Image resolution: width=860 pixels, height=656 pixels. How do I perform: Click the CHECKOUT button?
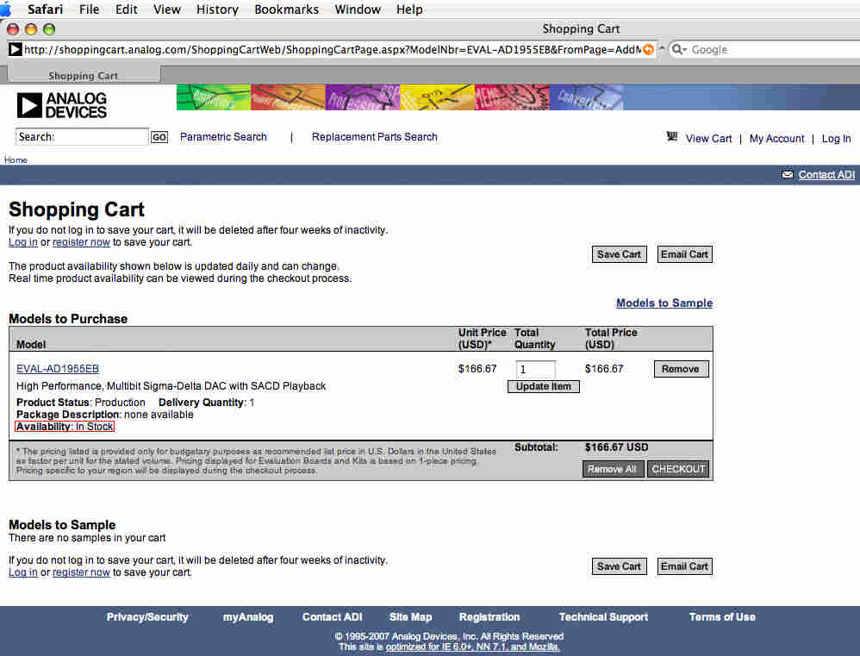(x=678, y=469)
